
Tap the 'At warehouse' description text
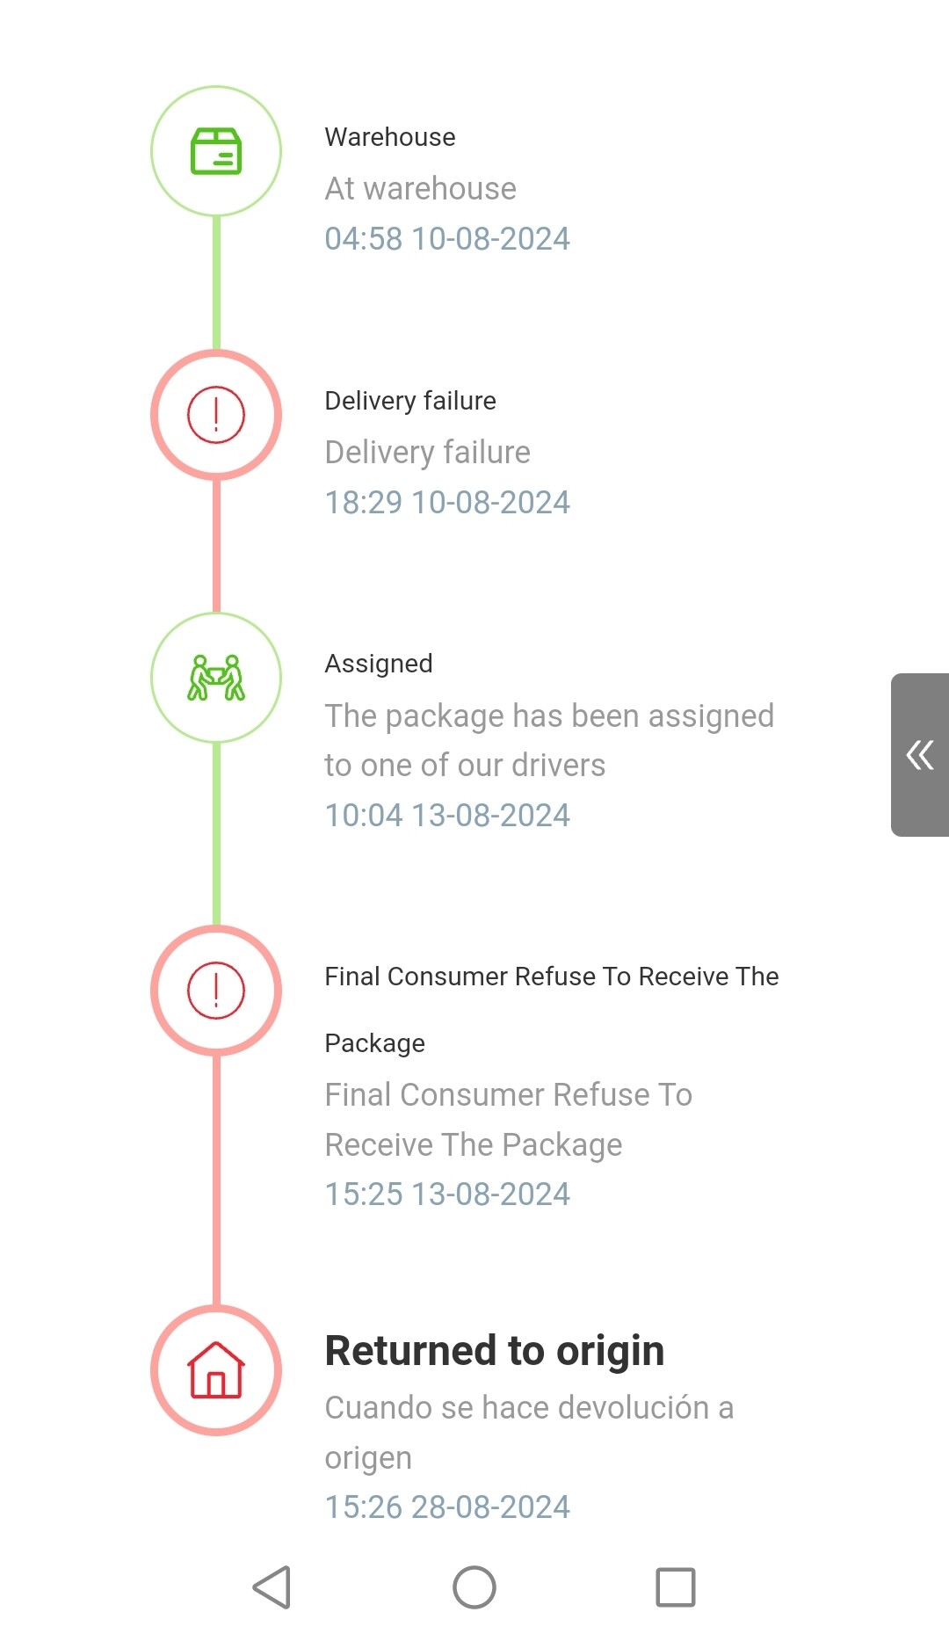[x=421, y=188]
